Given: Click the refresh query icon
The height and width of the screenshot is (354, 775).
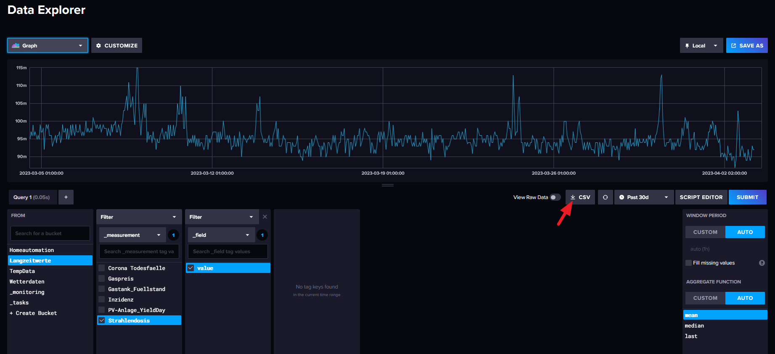Looking at the screenshot, I should pos(605,197).
